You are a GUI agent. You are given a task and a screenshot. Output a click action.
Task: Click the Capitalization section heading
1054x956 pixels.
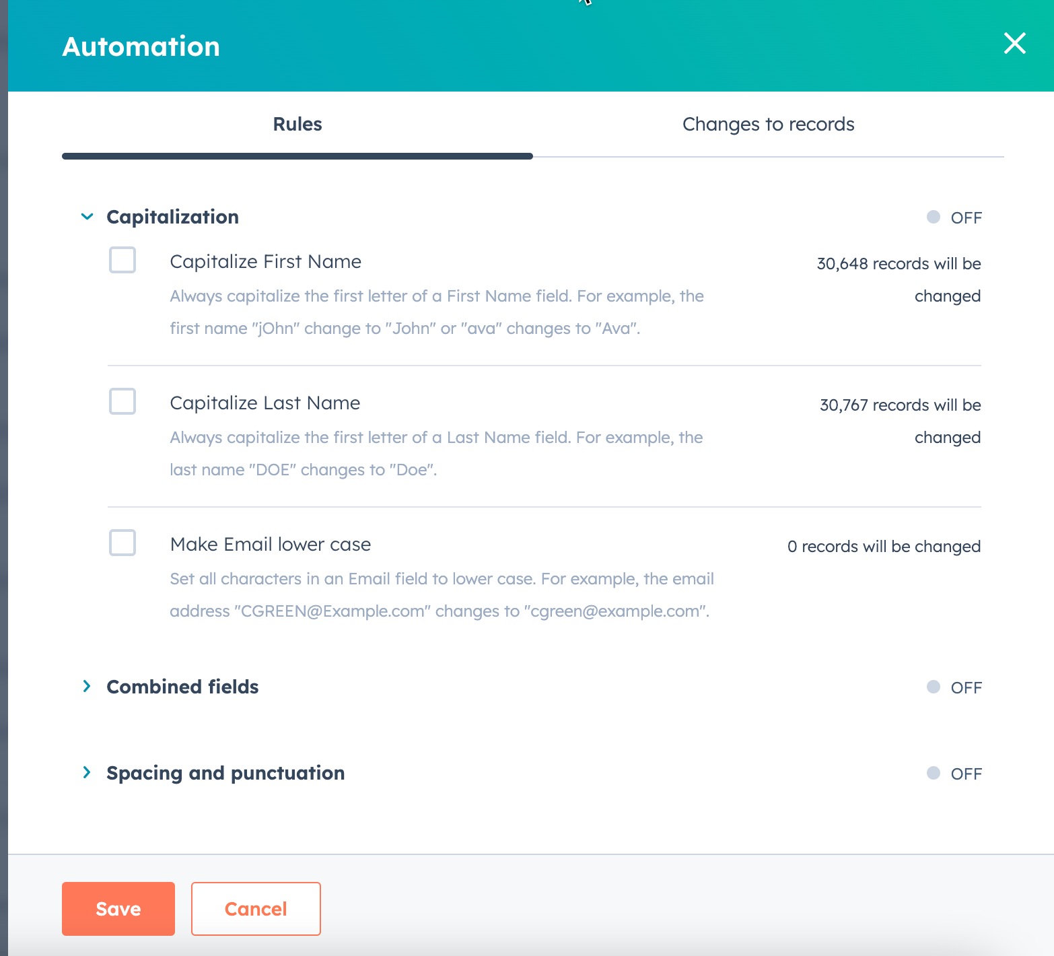coord(173,217)
